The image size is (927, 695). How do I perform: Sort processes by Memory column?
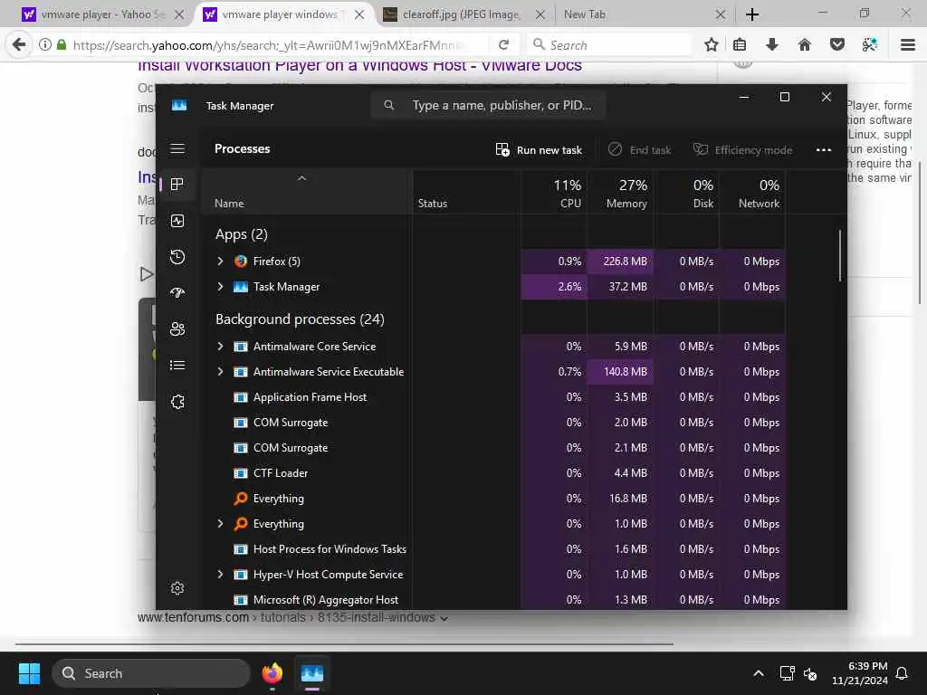pos(621,193)
